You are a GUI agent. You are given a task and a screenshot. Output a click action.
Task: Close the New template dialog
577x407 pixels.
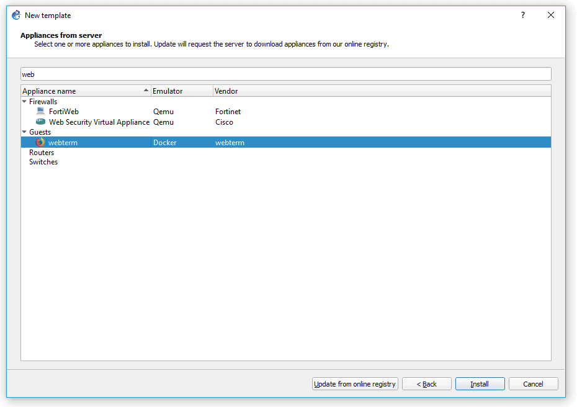click(x=551, y=15)
